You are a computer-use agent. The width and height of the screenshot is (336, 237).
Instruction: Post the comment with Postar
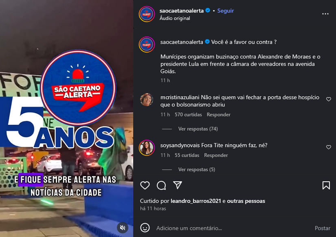323,228
